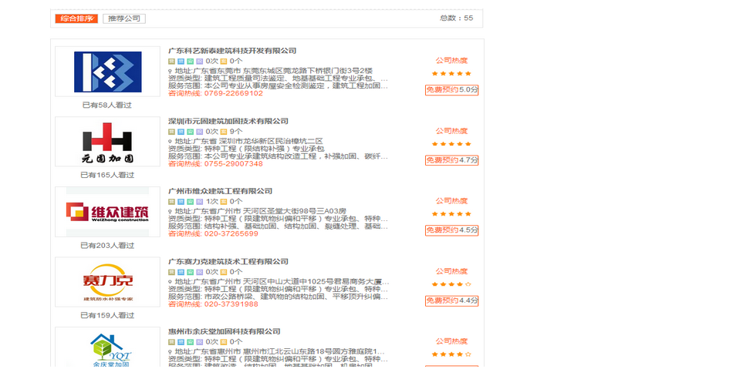Open 广东科艺新泰 blue logo thumbnail

[107, 72]
